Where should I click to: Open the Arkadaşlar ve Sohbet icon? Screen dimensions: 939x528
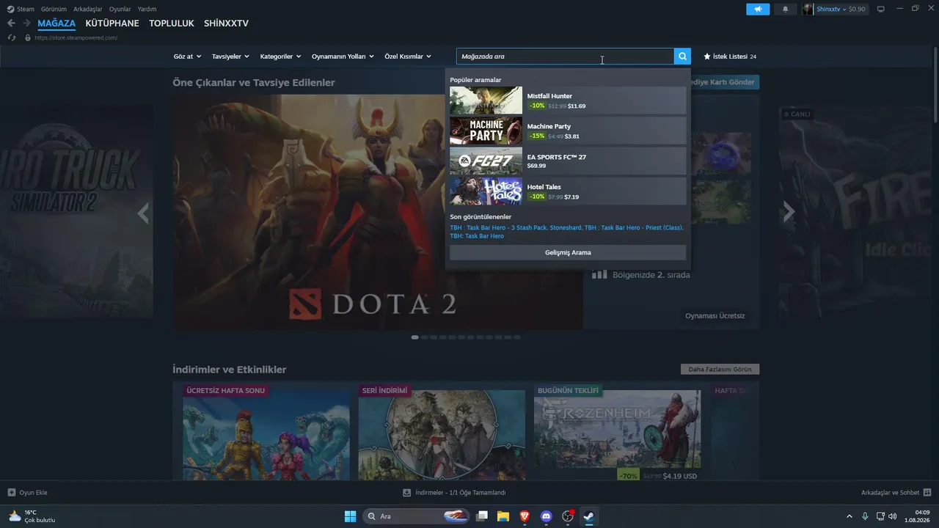click(x=927, y=492)
